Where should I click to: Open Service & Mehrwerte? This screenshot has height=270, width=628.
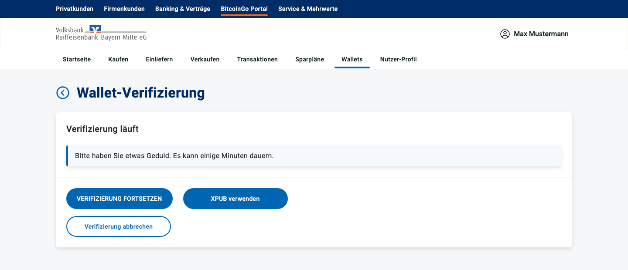click(308, 9)
